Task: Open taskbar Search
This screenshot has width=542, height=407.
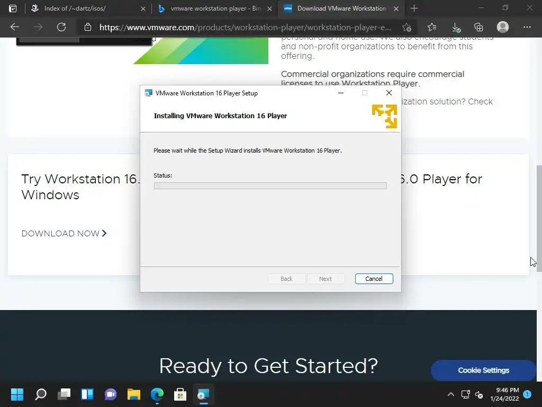Action: coord(40,394)
